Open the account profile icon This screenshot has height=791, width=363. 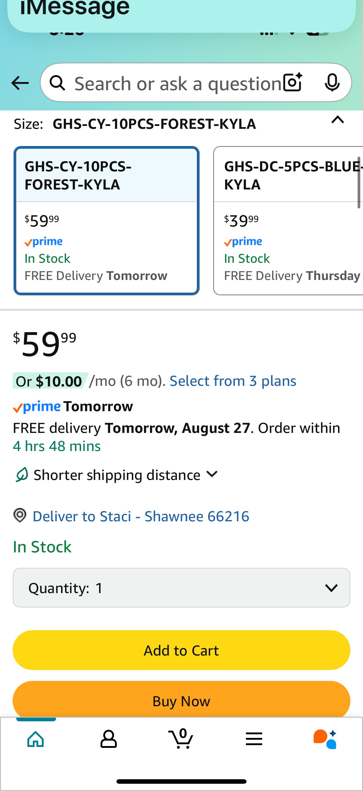pyautogui.click(x=108, y=739)
